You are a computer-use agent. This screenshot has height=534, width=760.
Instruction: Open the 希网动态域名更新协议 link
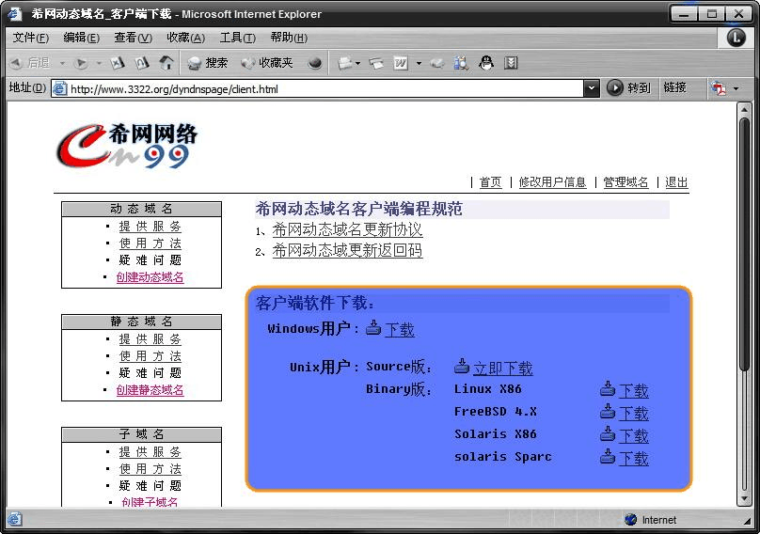[x=347, y=229]
